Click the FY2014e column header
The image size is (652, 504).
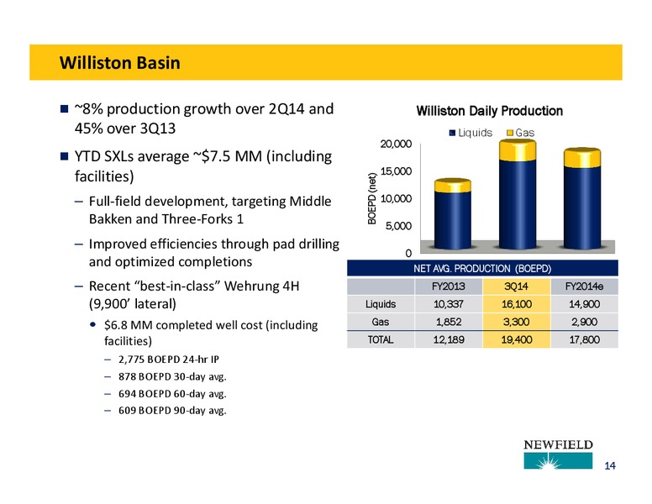[x=584, y=286]
